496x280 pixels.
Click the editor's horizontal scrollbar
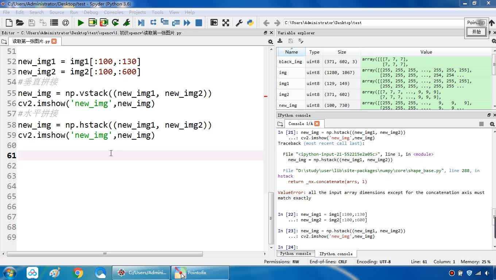(x=105, y=254)
